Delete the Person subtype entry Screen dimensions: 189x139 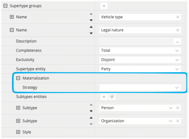178,108
